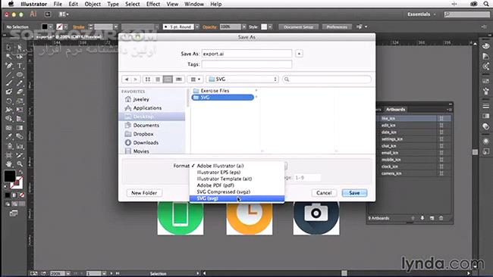Select the Lasso tool
493x277 pixels.
[x=20, y=57]
